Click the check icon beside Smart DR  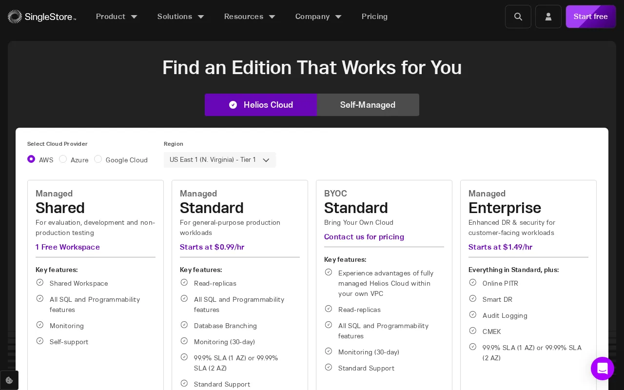click(x=473, y=298)
